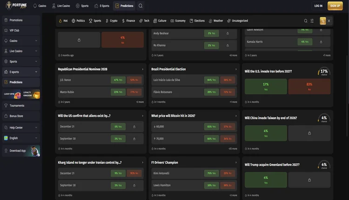Image resolution: width=349 pixels, height=200 pixels.
Task: Open the search magnifier in top navigation
Action: pos(141,6)
